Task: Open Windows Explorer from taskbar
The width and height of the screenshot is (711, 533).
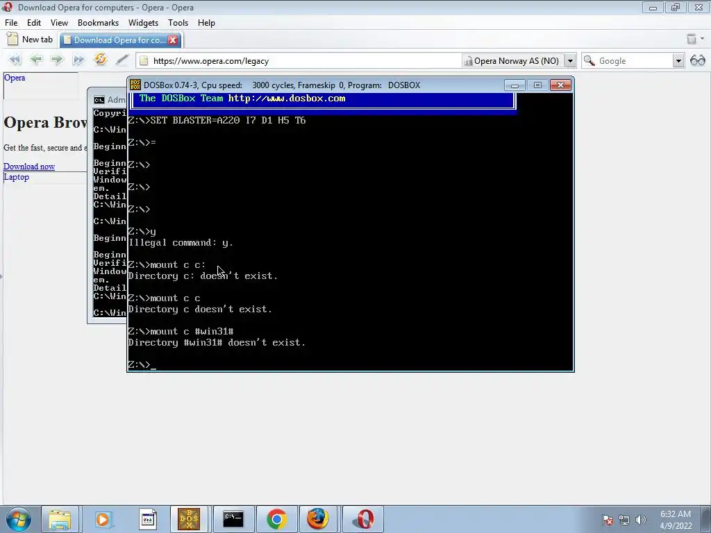Action: pos(60,519)
